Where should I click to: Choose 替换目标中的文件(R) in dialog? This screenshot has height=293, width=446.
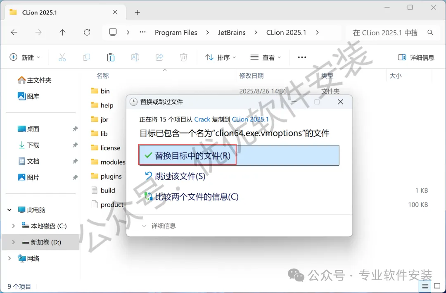coord(239,155)
